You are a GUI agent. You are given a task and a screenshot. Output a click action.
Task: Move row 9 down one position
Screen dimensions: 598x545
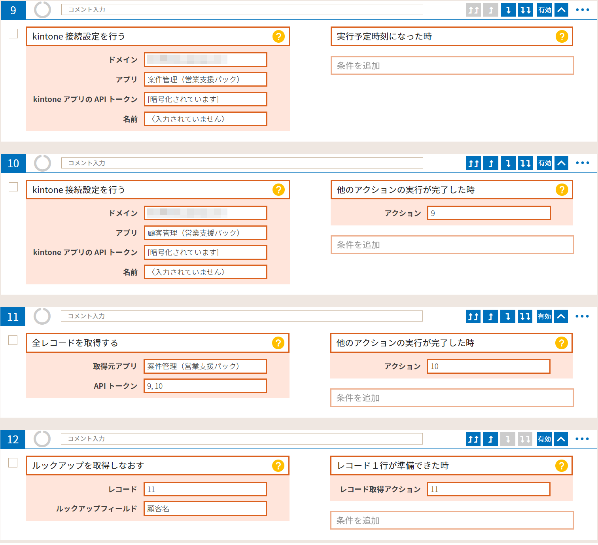point(508,10)
